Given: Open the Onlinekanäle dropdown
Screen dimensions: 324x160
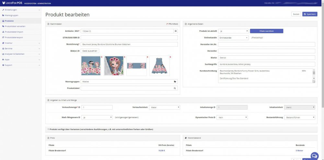Looking at the screenshot, I should tap(233, 38).
